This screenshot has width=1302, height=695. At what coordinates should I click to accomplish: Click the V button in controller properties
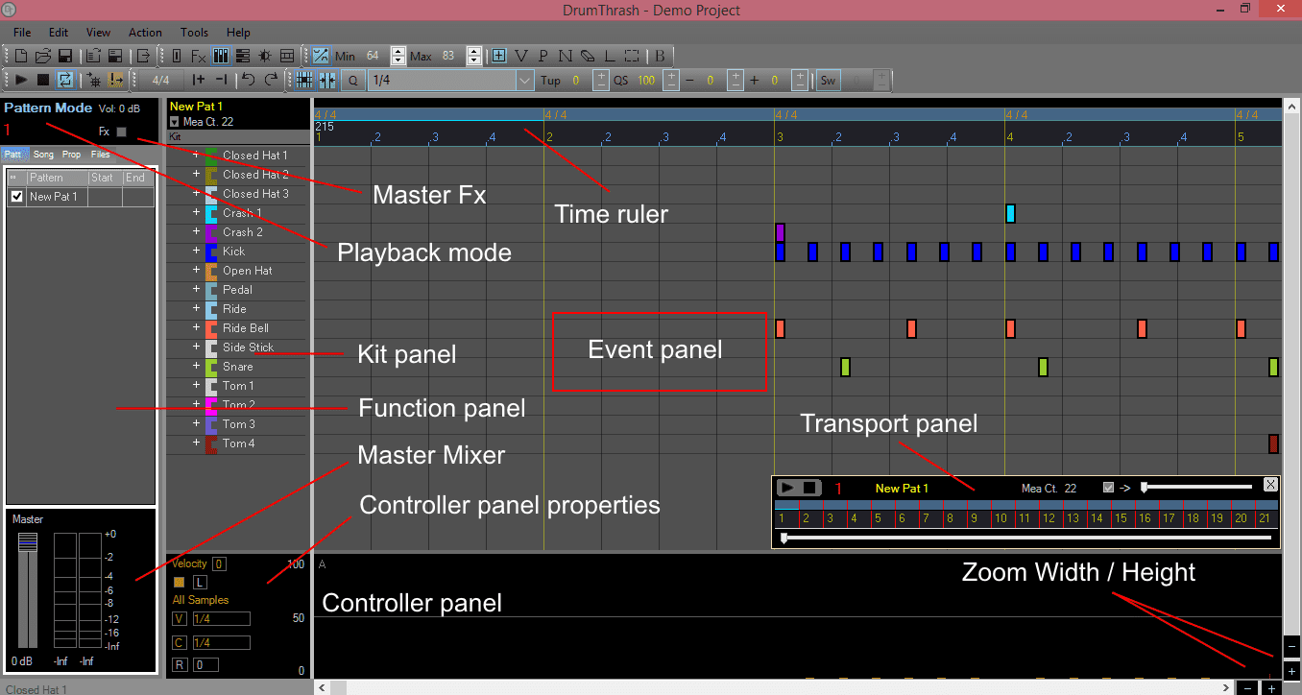(x=180, y=619)
